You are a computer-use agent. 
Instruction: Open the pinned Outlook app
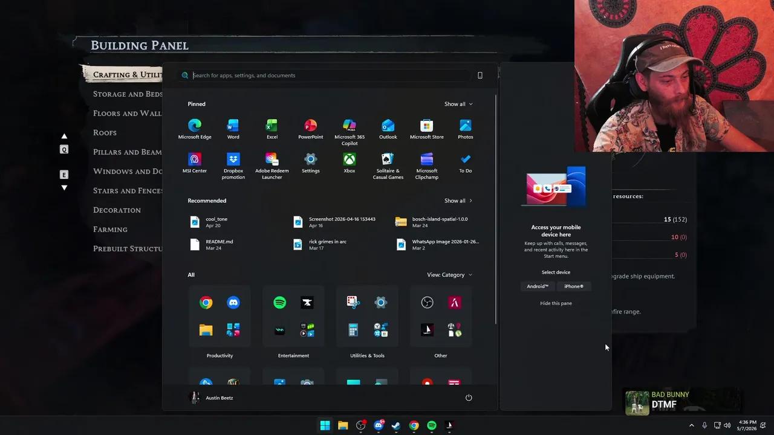pyautogui.click(x=388, y=129)
